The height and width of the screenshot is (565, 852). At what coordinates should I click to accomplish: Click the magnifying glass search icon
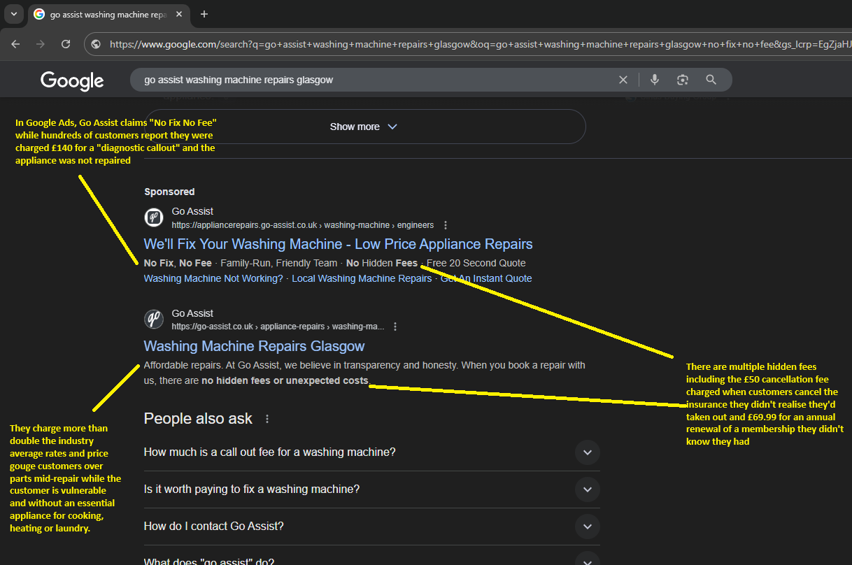click(x=711, y=80)
